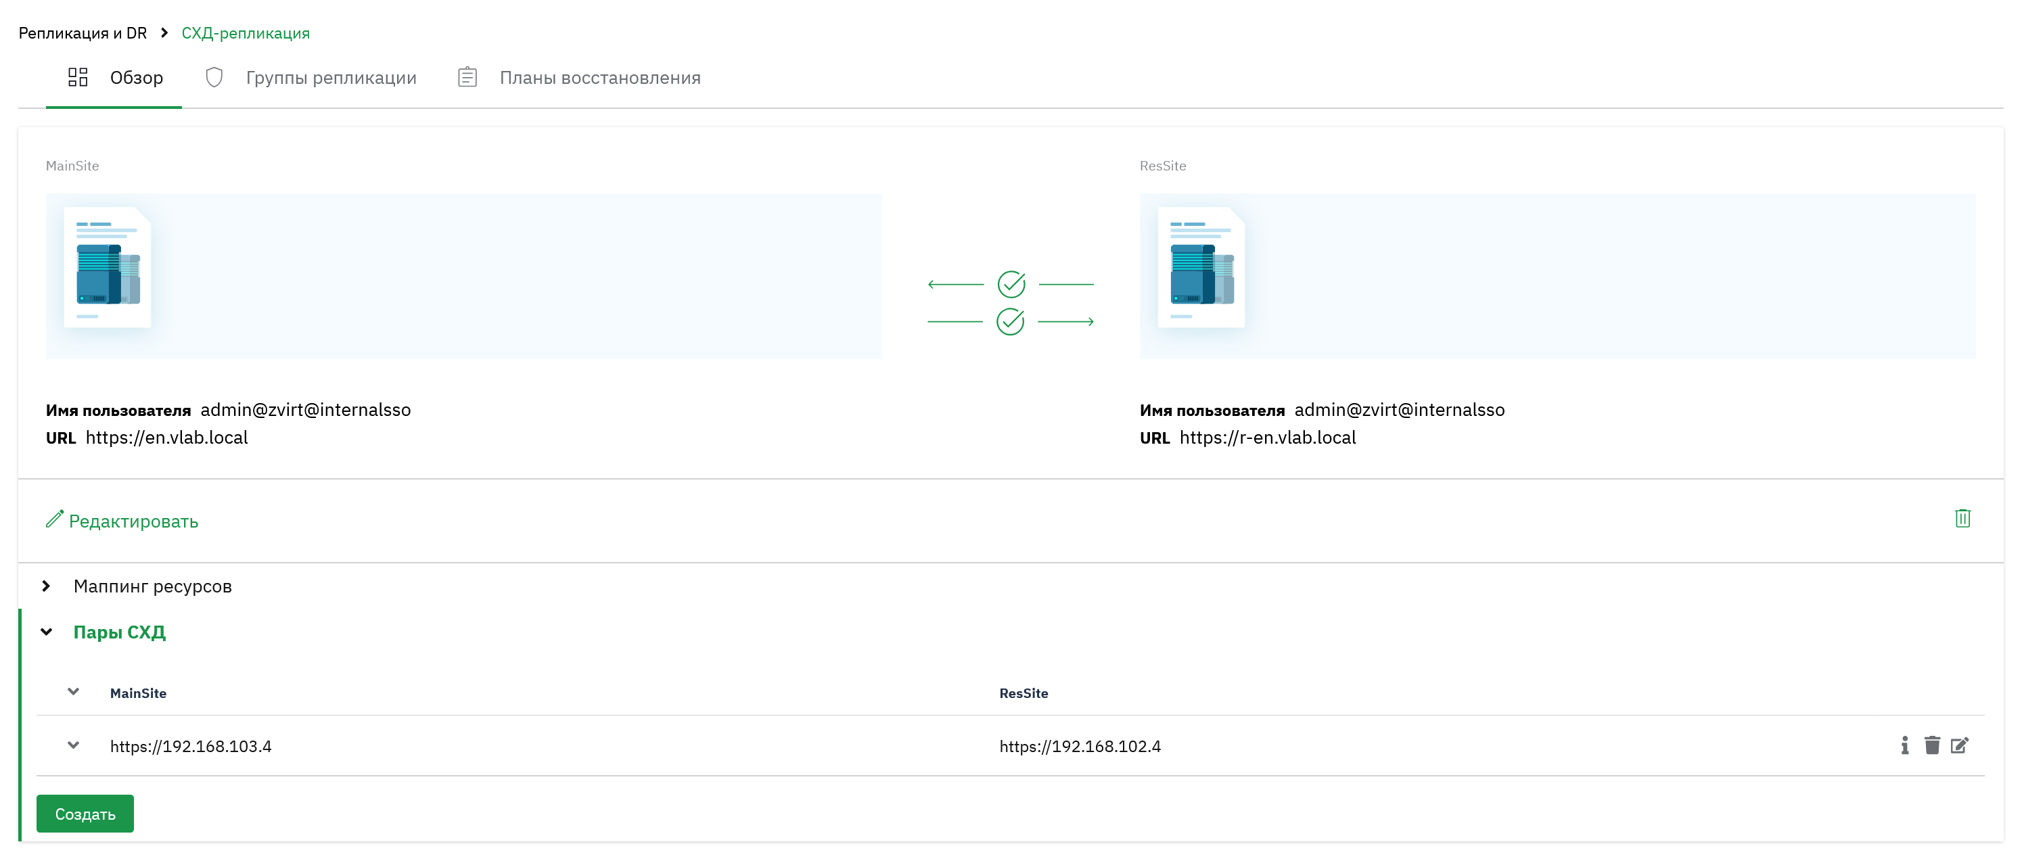Click the MainSite server illustration
The width and height of the screenshot is (2022, 863).
point(108,268)
